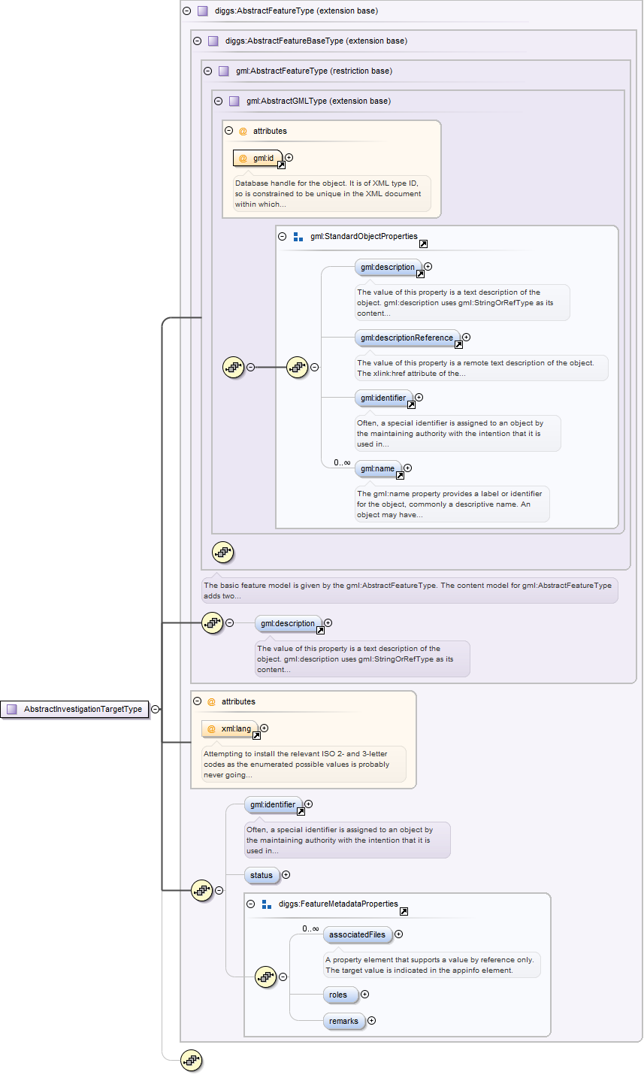This screenshot has height=1075, width=644.
Task: Expand the status element
Action: click(286, 875)
